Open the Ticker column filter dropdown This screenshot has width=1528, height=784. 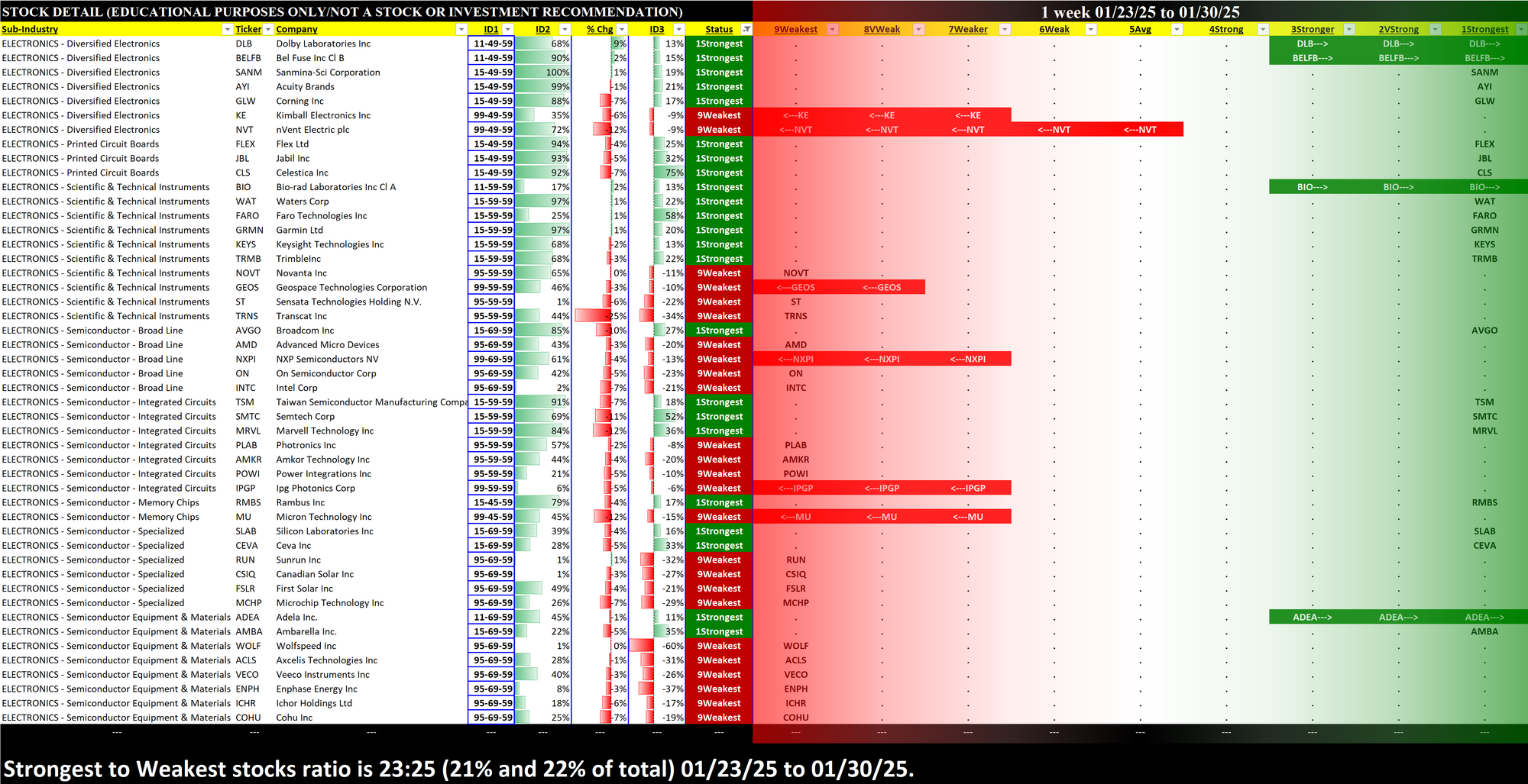point(268,29)
